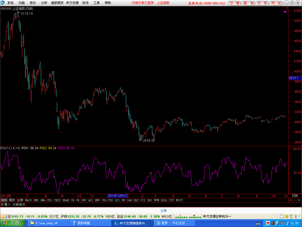This screenshot has width=302, height=227.
Task: Click the red diamond icon on the chart
Action: (283, 8)
